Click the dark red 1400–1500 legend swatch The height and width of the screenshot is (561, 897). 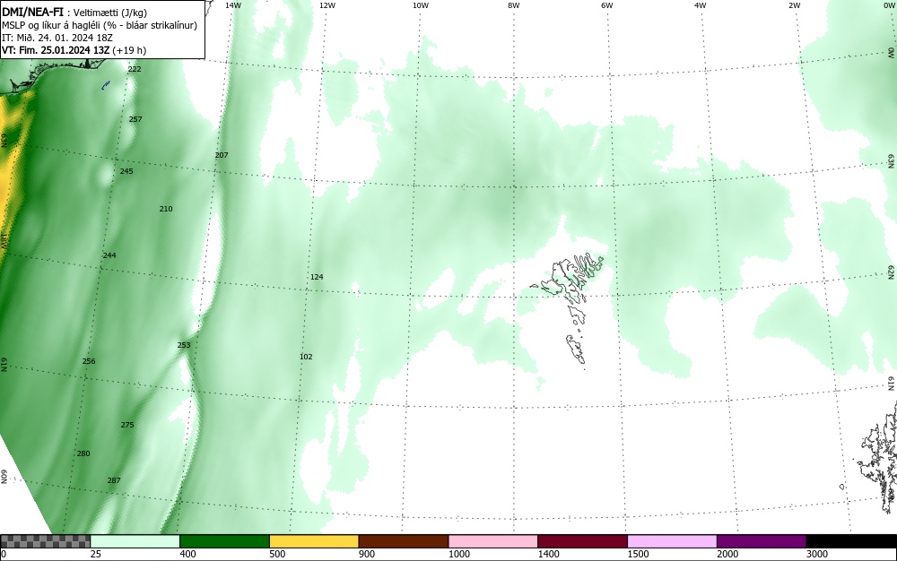(582, 541)
